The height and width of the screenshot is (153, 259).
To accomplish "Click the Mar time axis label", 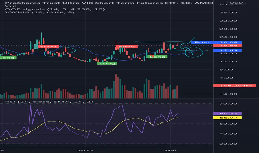I will [x=170, y=150].
